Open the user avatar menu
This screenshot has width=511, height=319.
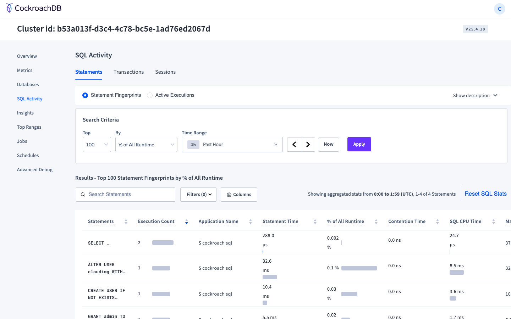[x=499, y=9]
